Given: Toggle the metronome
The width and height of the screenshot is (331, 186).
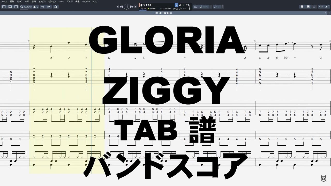Looking at the screenshot, I should tap(180, 5).
